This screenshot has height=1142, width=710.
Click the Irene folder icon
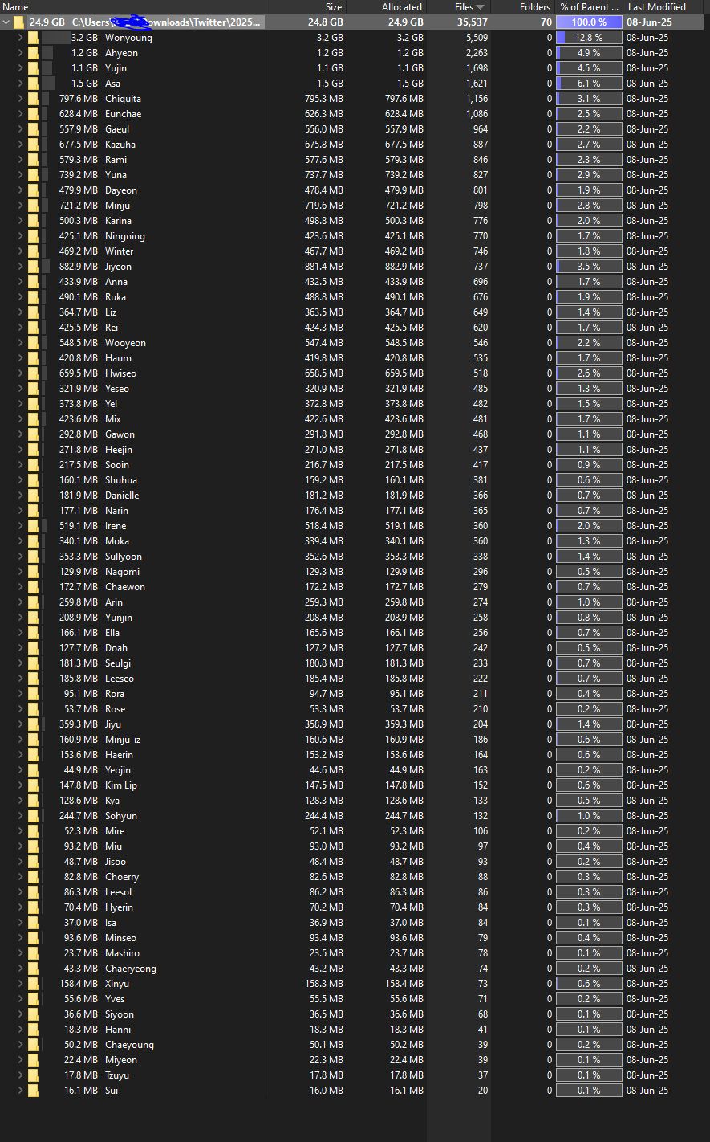click(x=33, y=526)
